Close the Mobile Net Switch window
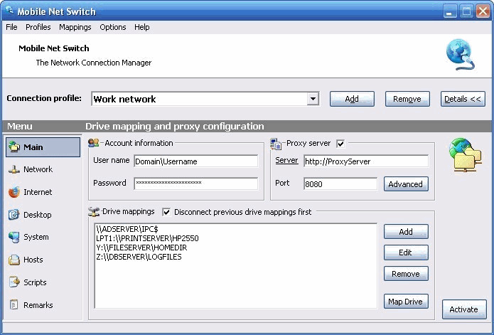494x335 pixels. point(483,11)
